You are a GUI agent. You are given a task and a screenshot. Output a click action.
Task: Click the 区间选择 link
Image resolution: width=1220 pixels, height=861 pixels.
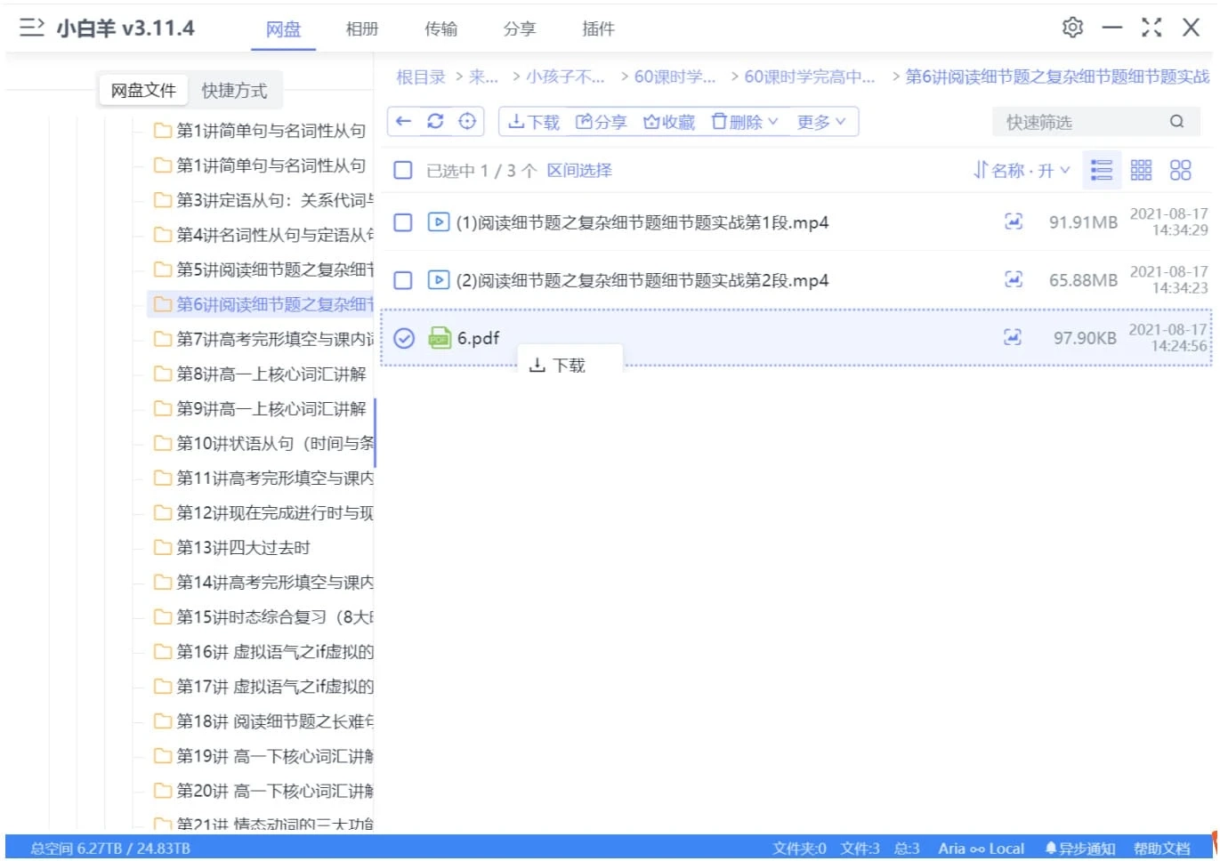(x=579, y=170)
